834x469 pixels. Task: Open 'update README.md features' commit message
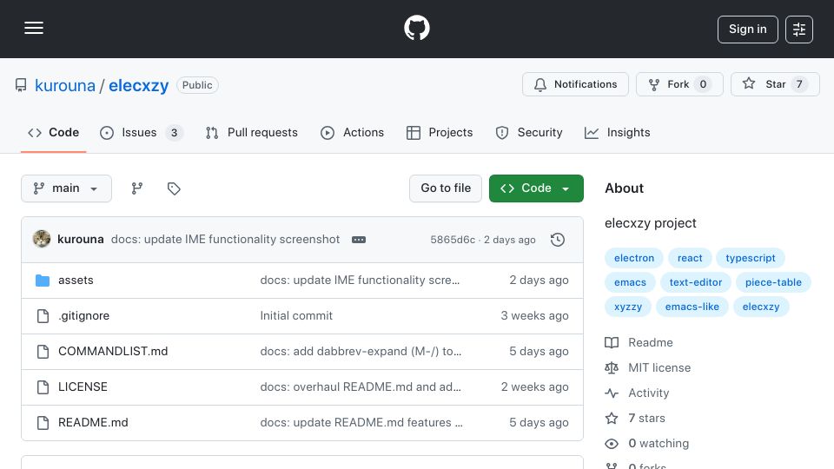coord(361,423)
